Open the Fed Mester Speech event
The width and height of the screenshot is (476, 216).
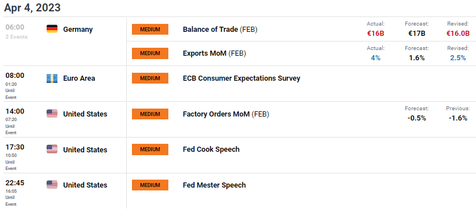coord(214,185)
